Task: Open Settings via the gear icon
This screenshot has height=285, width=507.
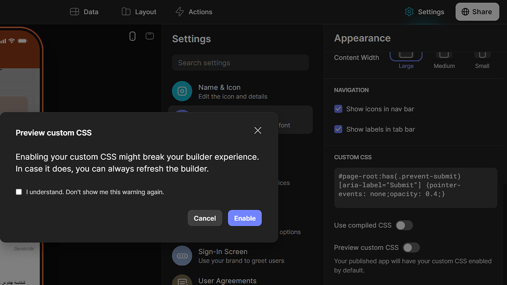Action: 409,11
